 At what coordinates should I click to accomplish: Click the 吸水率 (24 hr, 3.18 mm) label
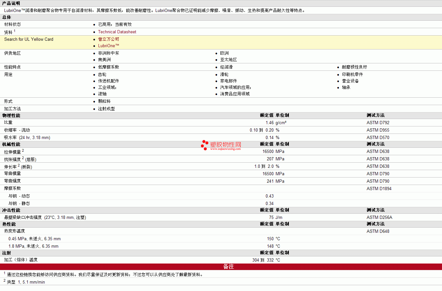(x=27, y=137)
